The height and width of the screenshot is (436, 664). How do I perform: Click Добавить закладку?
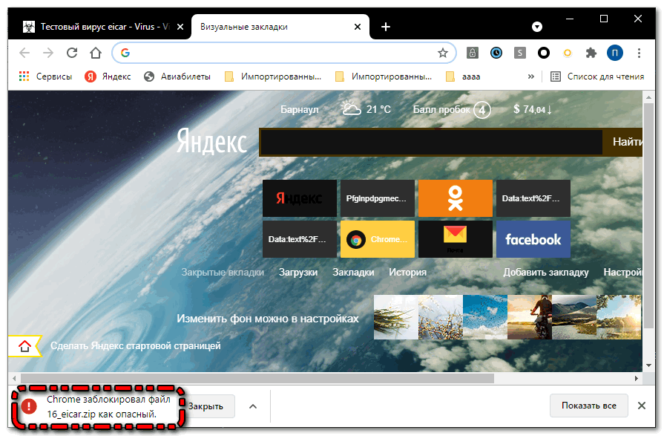pyautogui.click(x=546, y=273)
